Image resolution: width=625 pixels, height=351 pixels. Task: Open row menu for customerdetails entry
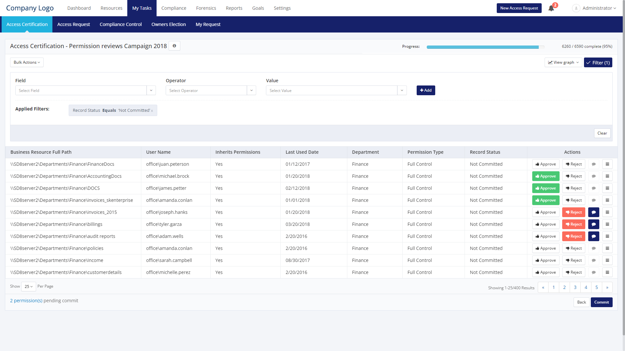point(607,272)
